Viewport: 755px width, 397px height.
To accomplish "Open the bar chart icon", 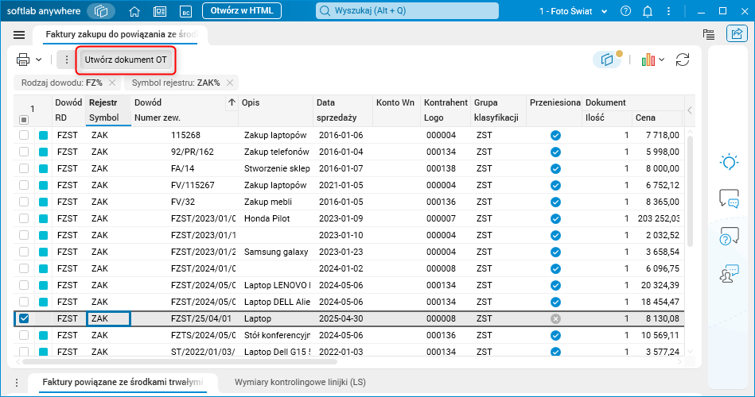I will (648, 60).
